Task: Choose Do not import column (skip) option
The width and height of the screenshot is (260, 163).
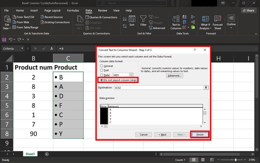Action: pos(102,79)
